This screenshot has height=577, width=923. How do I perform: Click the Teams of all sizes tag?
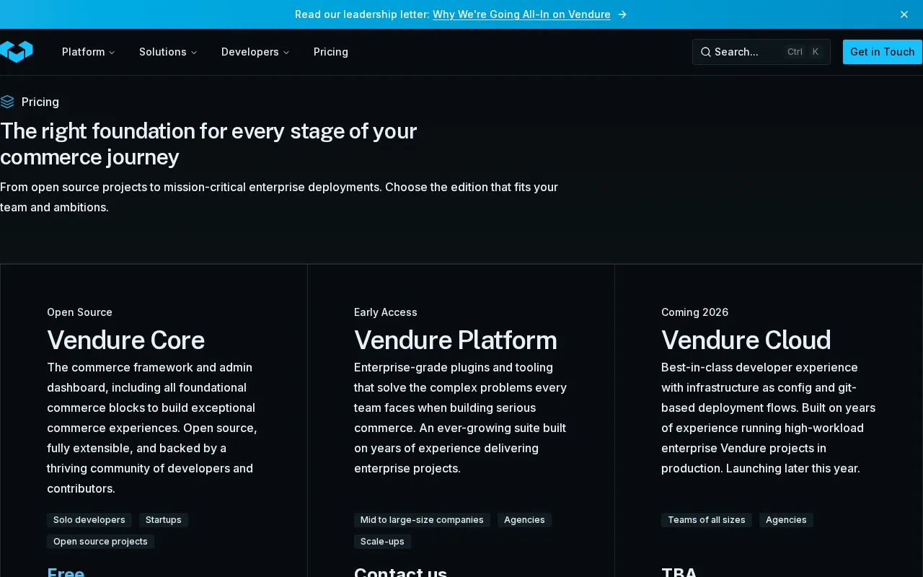point(707,520)
